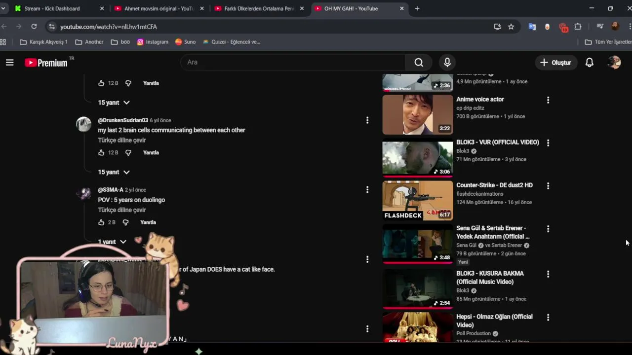Dislike the duolingo comment by S3MA-A
Viewport: 632px width, 355px height.
[x=125, y=222]
